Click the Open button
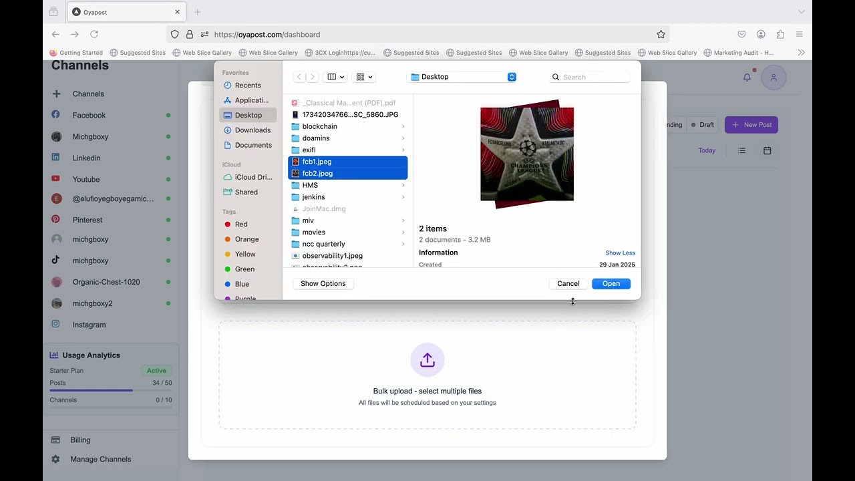The width and height of the screenshot is (855, 481). [611, 284]
